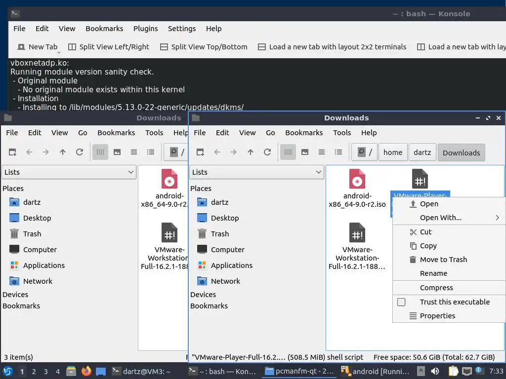Image resolution: width=506 pixels, height=379 pixels.
Task: Select thumbnail view in front Downloads window
Action: tap(305, 152)
